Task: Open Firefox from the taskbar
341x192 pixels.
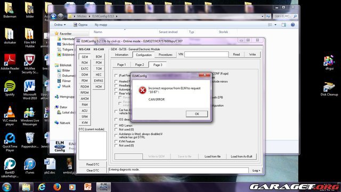Action: pyautogui.click(x=57, y=187)
